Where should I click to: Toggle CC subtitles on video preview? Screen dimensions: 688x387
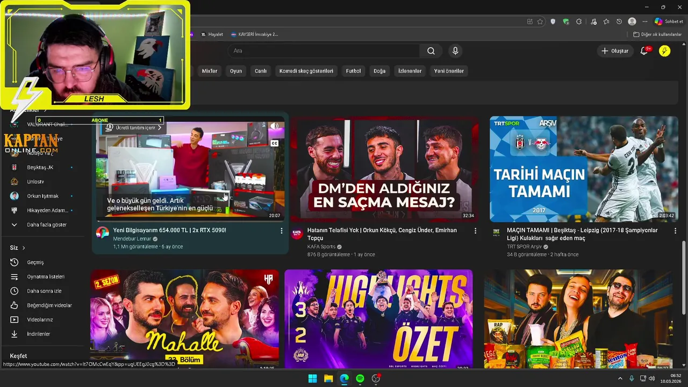(x=275, y=144)
